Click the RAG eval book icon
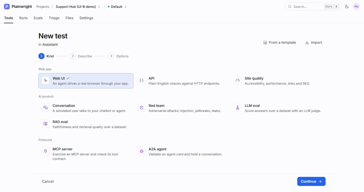This screenshot has width=364, height=192. coord(45,124)
